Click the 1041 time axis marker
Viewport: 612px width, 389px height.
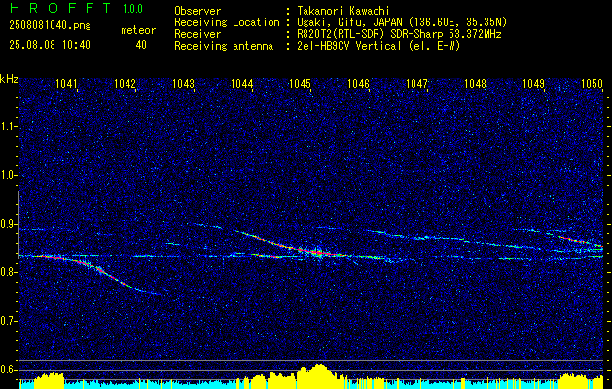click(66, 83)
